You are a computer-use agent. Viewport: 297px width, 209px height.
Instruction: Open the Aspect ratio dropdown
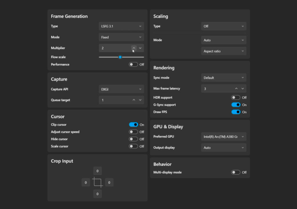[x=224, y=51]
